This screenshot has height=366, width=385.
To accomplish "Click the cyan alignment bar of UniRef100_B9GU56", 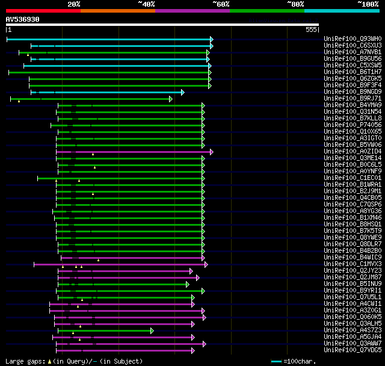I will (119, 59).
